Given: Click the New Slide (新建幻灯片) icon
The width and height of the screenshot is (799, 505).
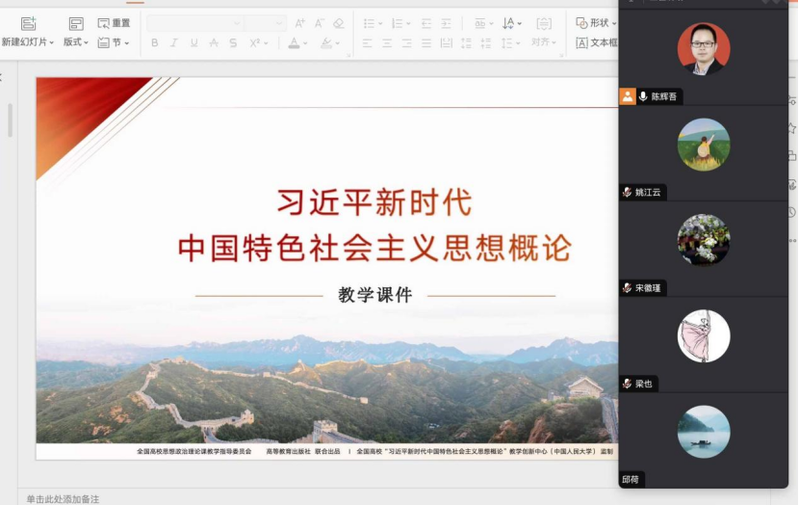Looking at the screenshot, I should [x=28, y=23].
